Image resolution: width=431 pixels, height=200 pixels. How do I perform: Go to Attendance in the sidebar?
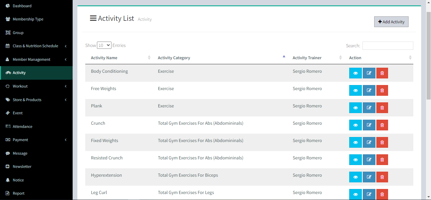(22, 127)
